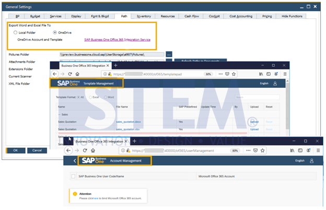This screenshot has height=210, width=326.
Task: Browse for Pictures Folder with ellipsis button
Action: tap(169, 54)
